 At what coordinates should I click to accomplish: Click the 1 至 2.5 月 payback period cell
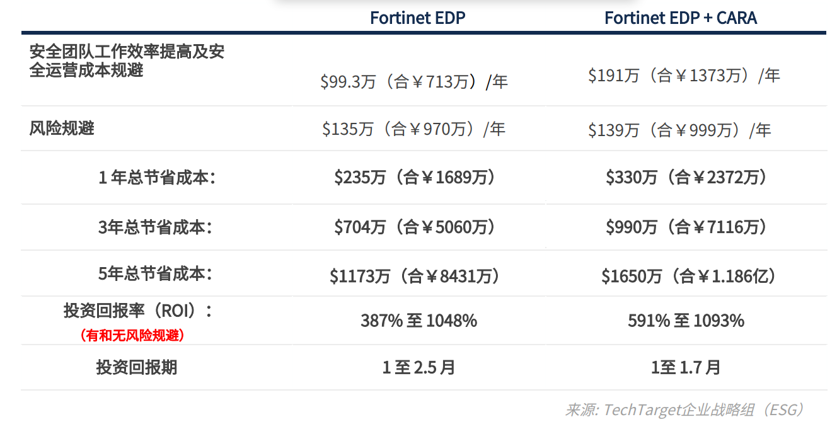pos(418,367)
